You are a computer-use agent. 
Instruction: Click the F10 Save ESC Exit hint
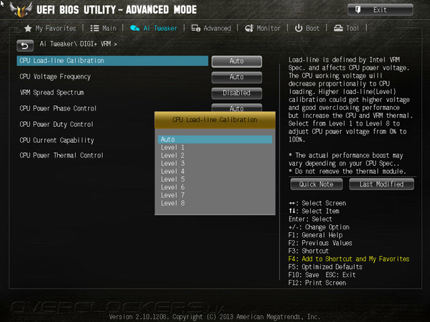click(322, 274)
